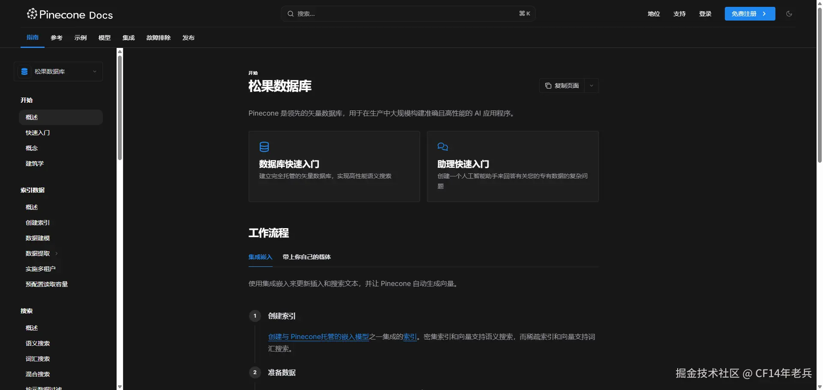Image resolution: width=823 pixels, height=390 pixels.
Task: Open the 助理快速入门 card
Action: pos(513,167)
